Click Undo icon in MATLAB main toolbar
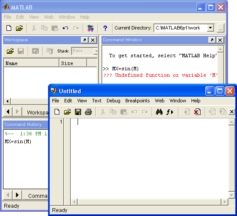The width and height of the screenshot is (237, 216). point(65,28)
